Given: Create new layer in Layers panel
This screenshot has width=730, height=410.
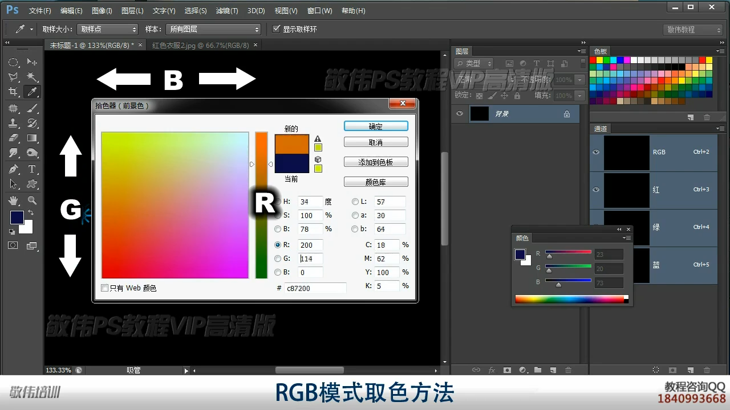Looking at the screenshot, I should pos(553,370).
